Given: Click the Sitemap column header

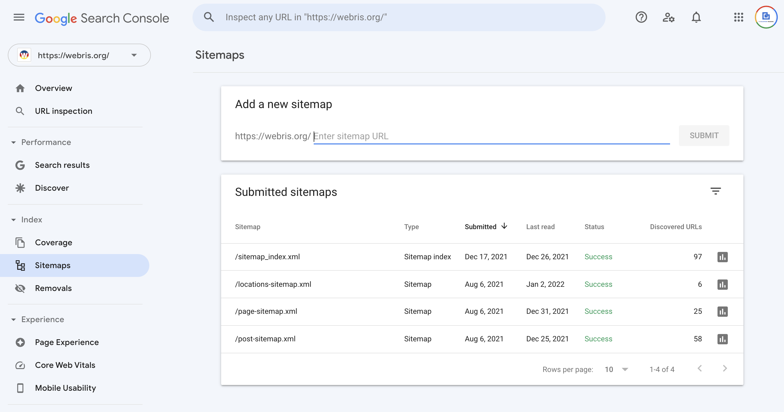Looking at the screenshot, I should (247, 227).
